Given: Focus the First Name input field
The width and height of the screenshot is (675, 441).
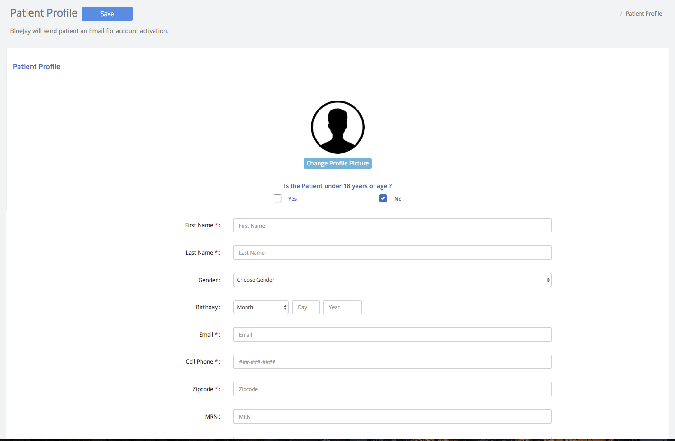Looking at the screenshot, I should pos(392,225).
